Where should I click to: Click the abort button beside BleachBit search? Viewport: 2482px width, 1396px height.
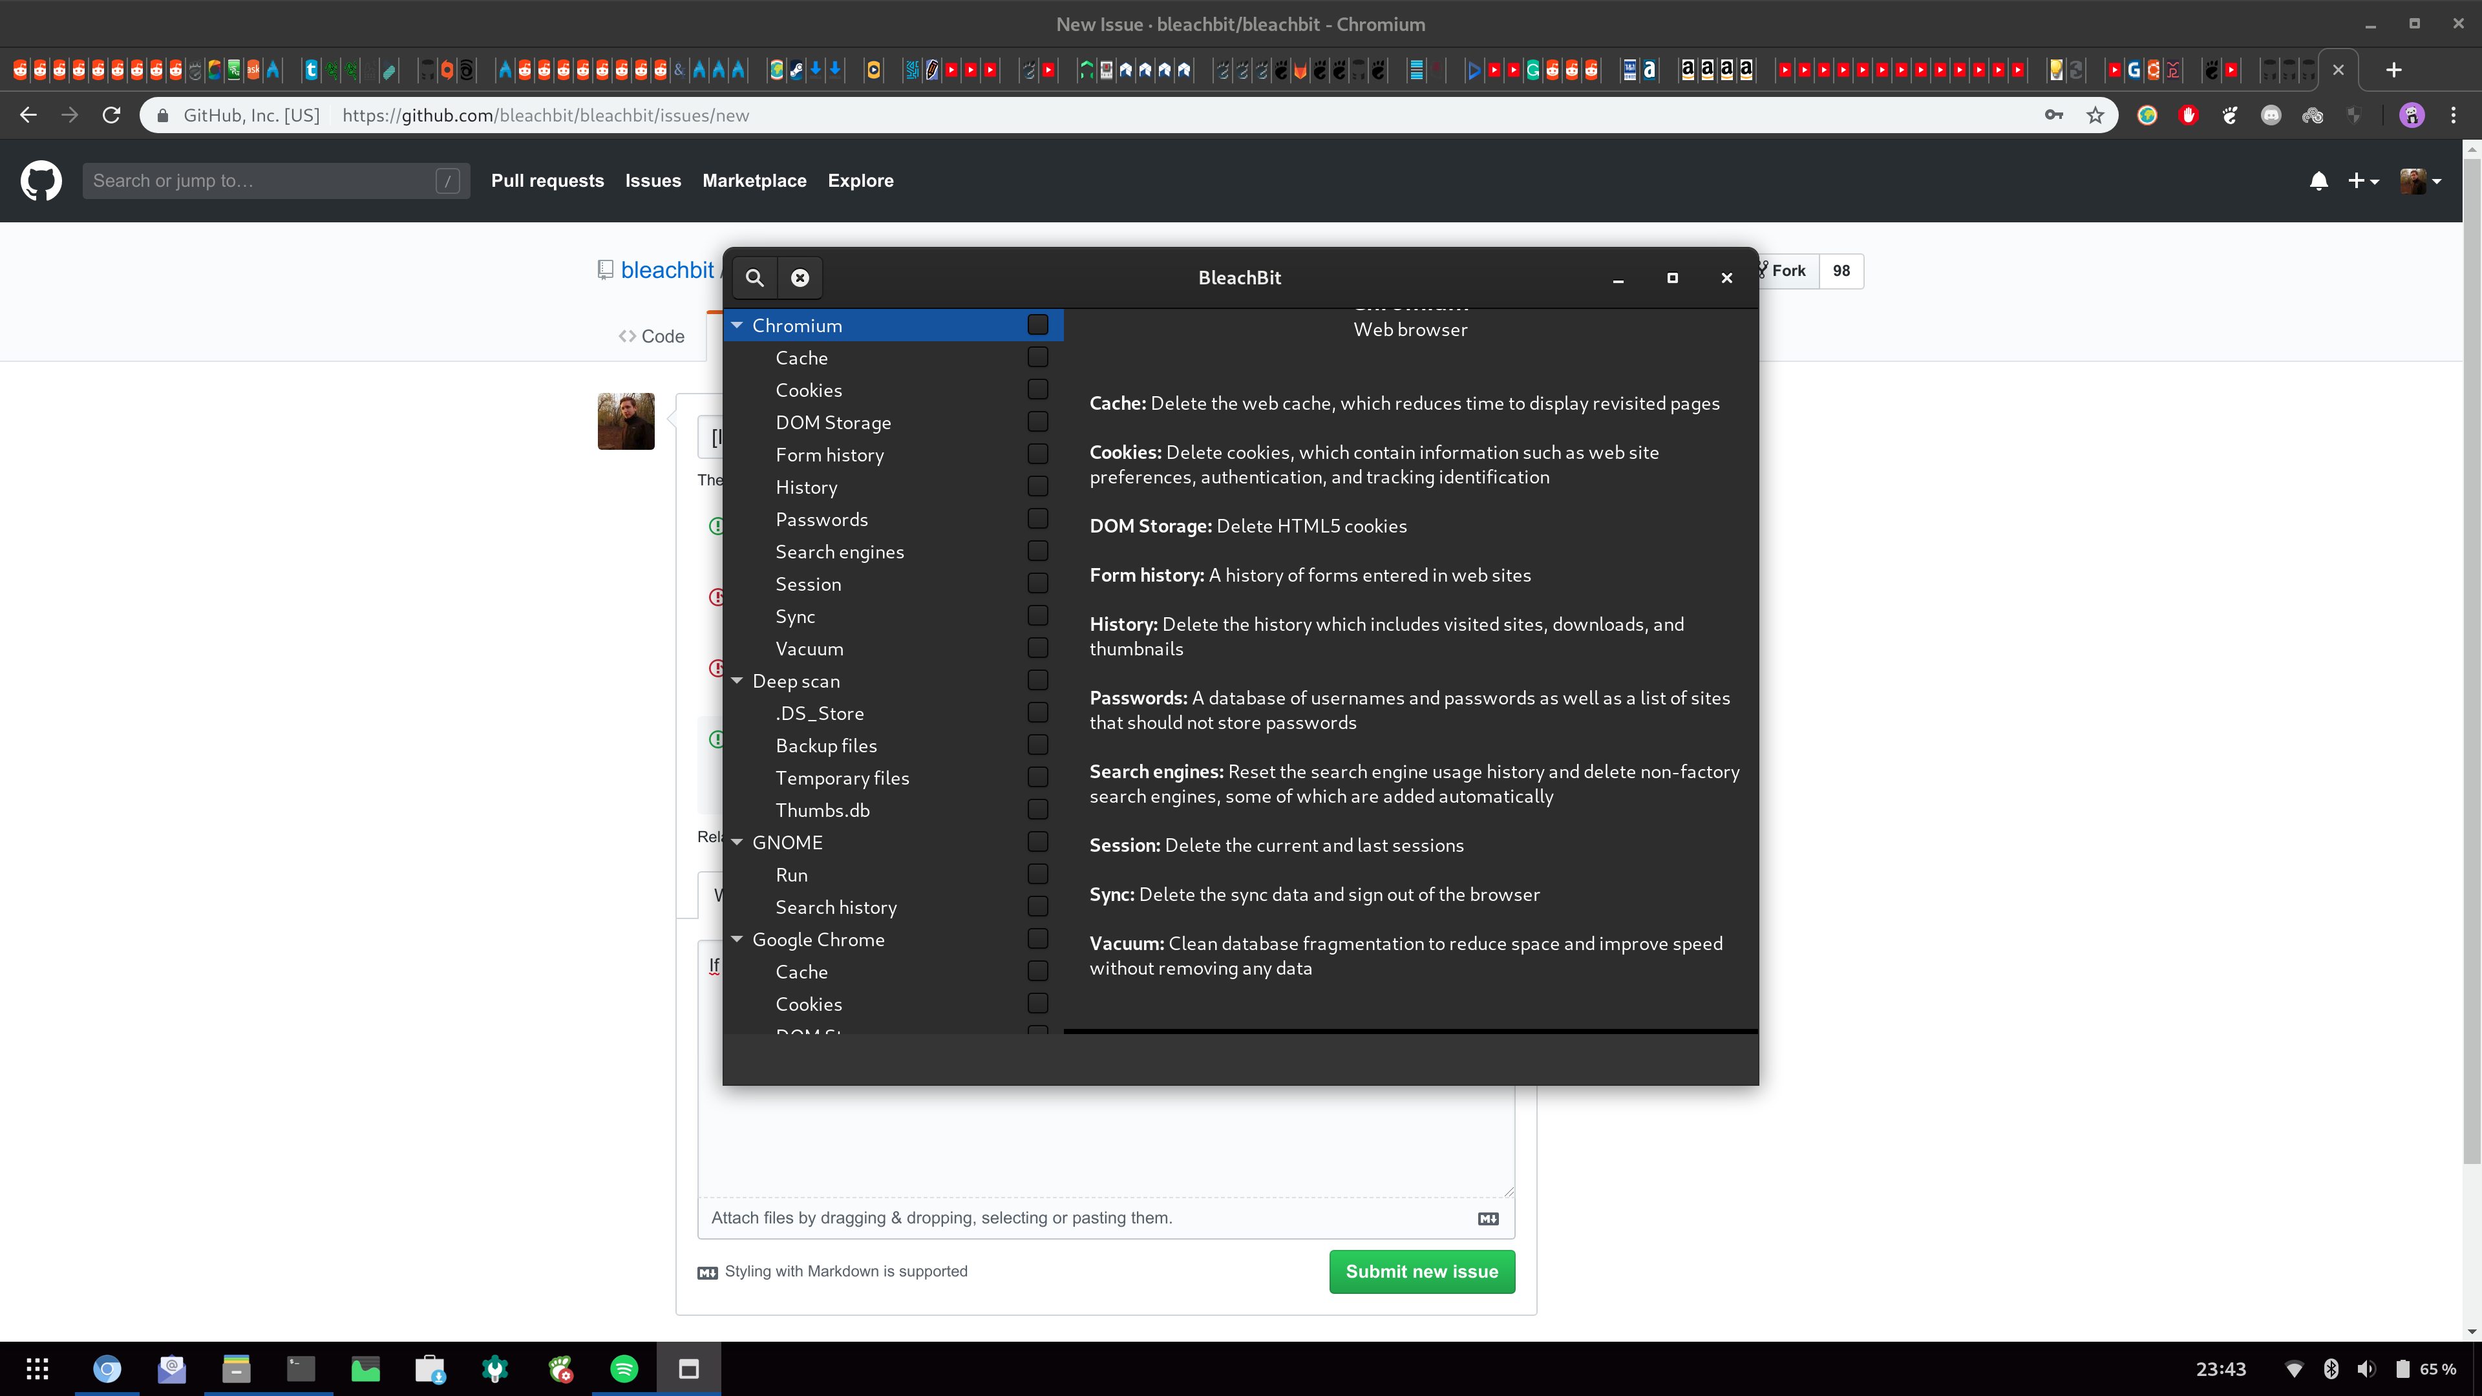tap(800, 277)
